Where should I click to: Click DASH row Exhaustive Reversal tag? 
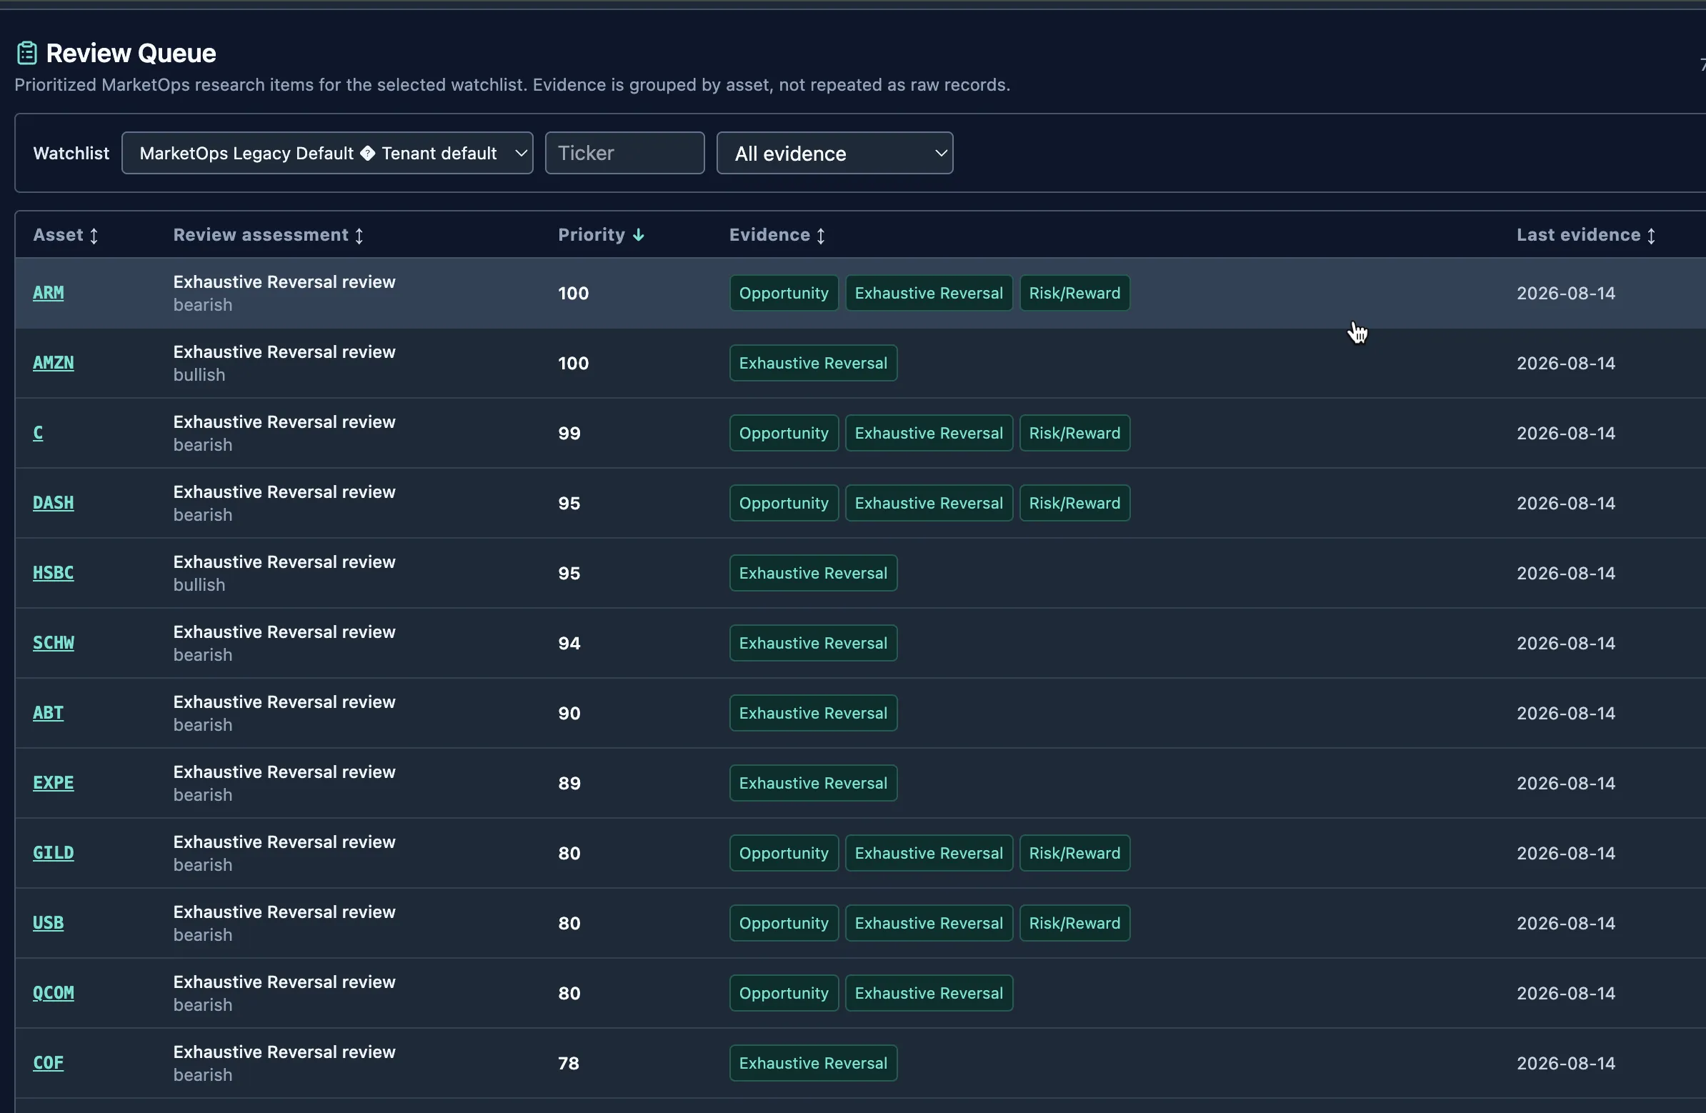pos(928,503)
